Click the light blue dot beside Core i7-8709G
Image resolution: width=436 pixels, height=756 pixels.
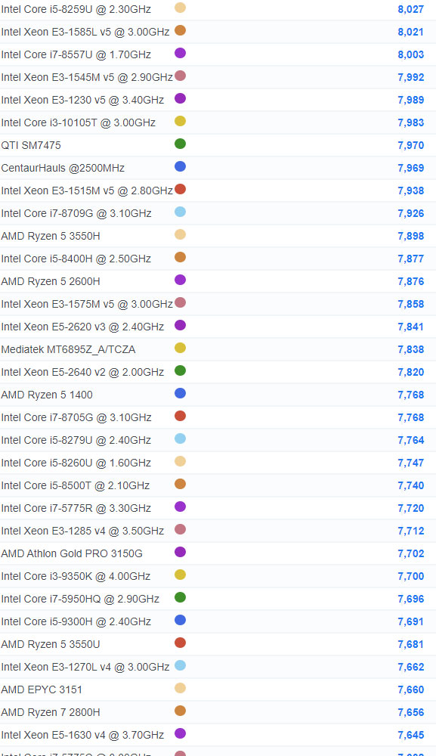[x=180, y=212]
